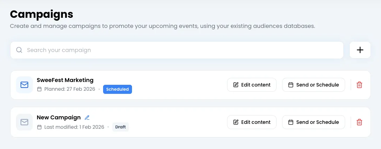Click the plus icon to add a campaign
Viewport: 381px width, 149px height.
[360, 50]
